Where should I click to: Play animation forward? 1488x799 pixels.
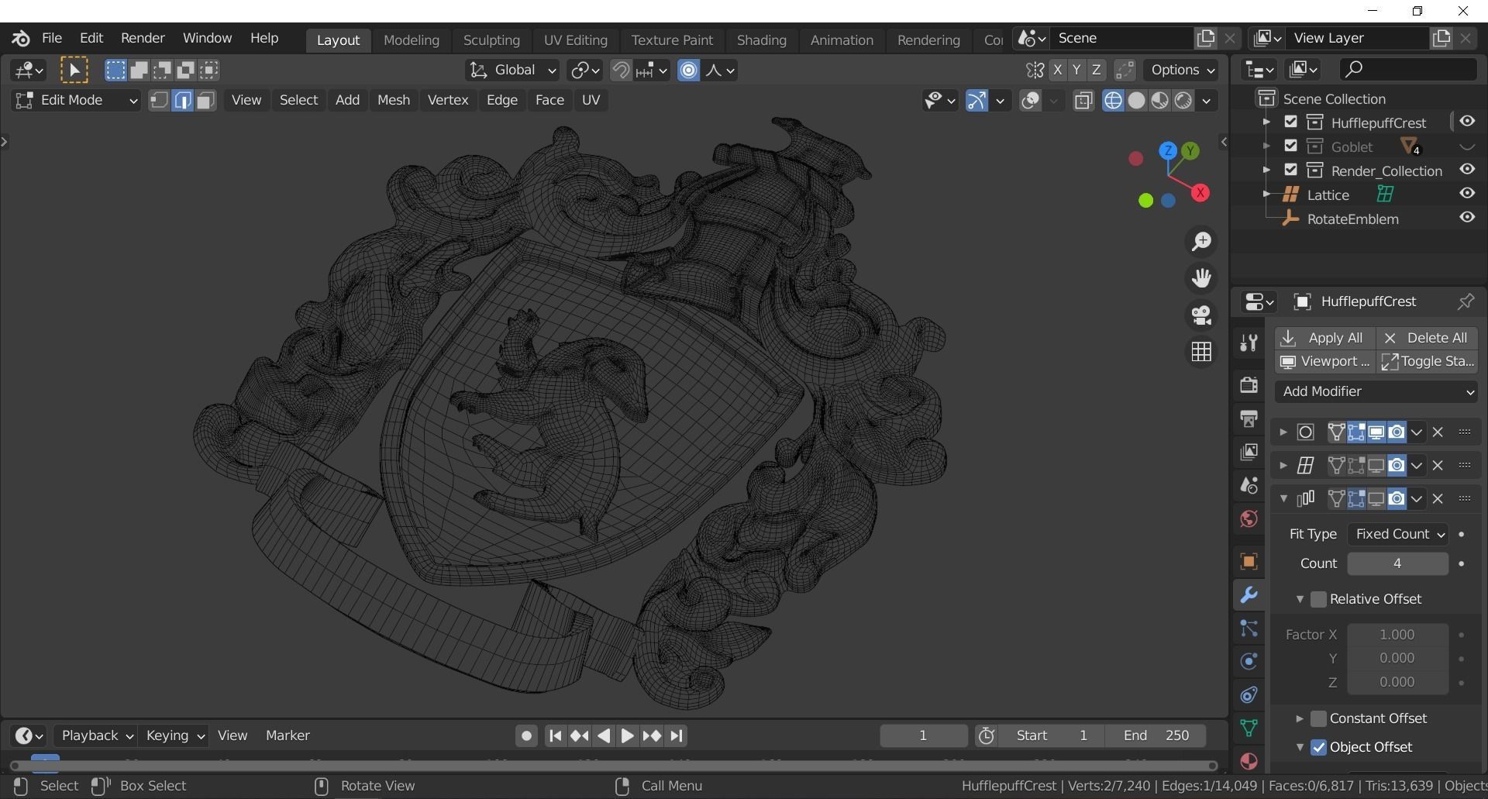[627, 736]
